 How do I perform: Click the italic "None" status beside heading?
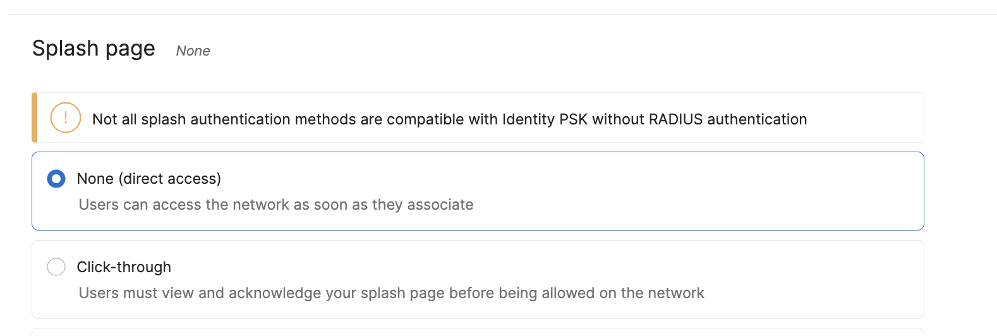pyautogui.click(x=193, y=51)
